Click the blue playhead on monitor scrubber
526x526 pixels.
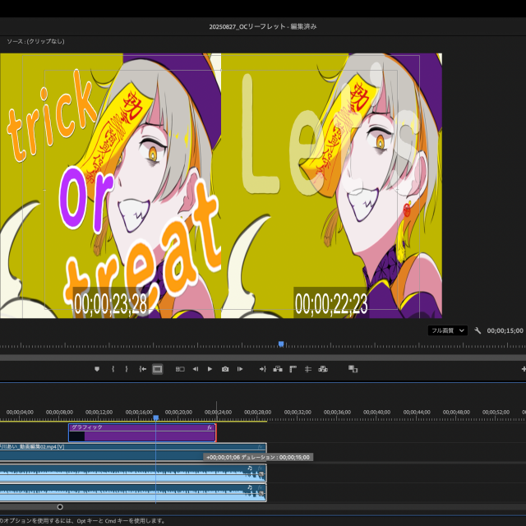[281, 344]
